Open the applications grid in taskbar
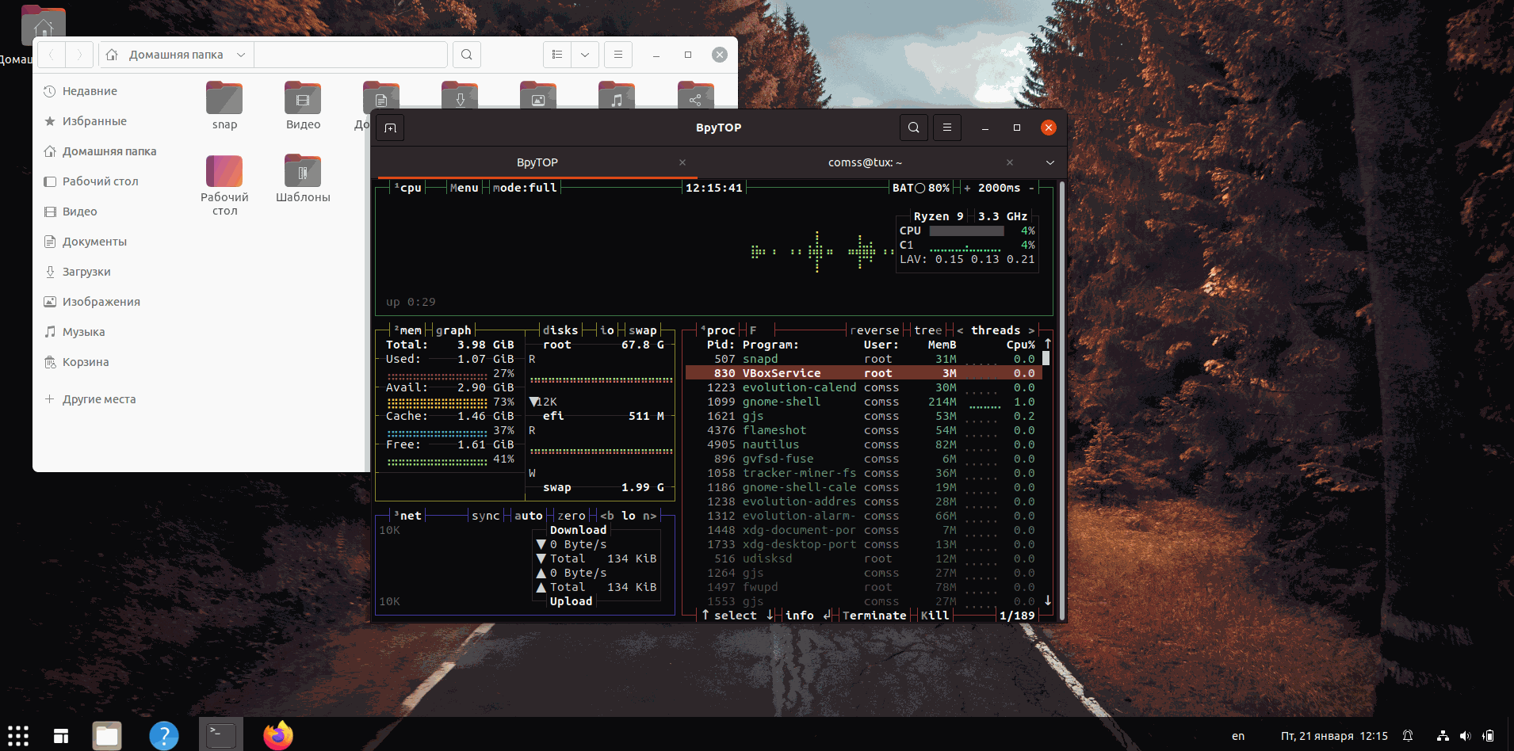 (18, 735)
